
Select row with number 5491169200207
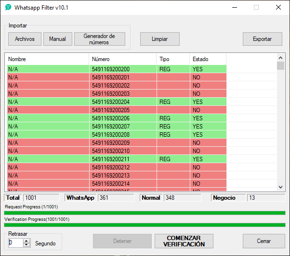pyautogui.click(x=117, y=127)
